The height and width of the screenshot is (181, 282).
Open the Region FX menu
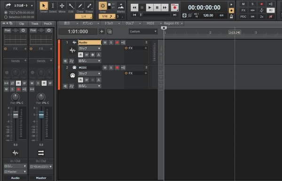tap(173, 23)
